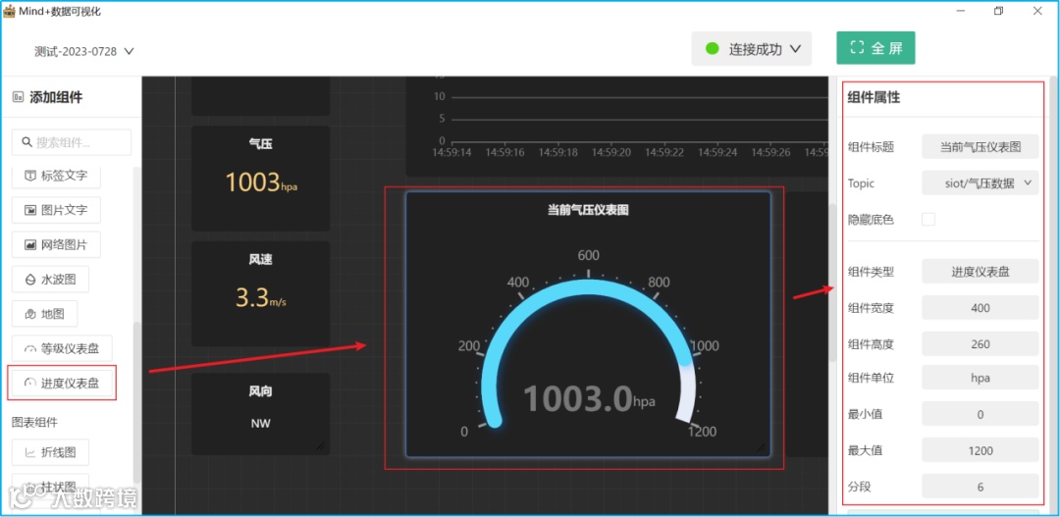Select the 当前气压仪表图 gauge widget title
Viewport: 1060px width, 517px height.
(588, 210)
